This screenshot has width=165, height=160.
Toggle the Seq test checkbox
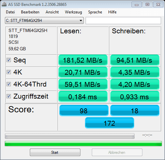coord(9,60)
